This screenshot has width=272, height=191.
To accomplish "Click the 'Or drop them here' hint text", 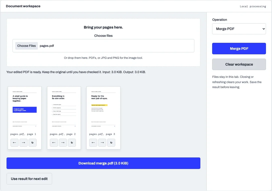I will pyautogui.click(x=103, y=58).
